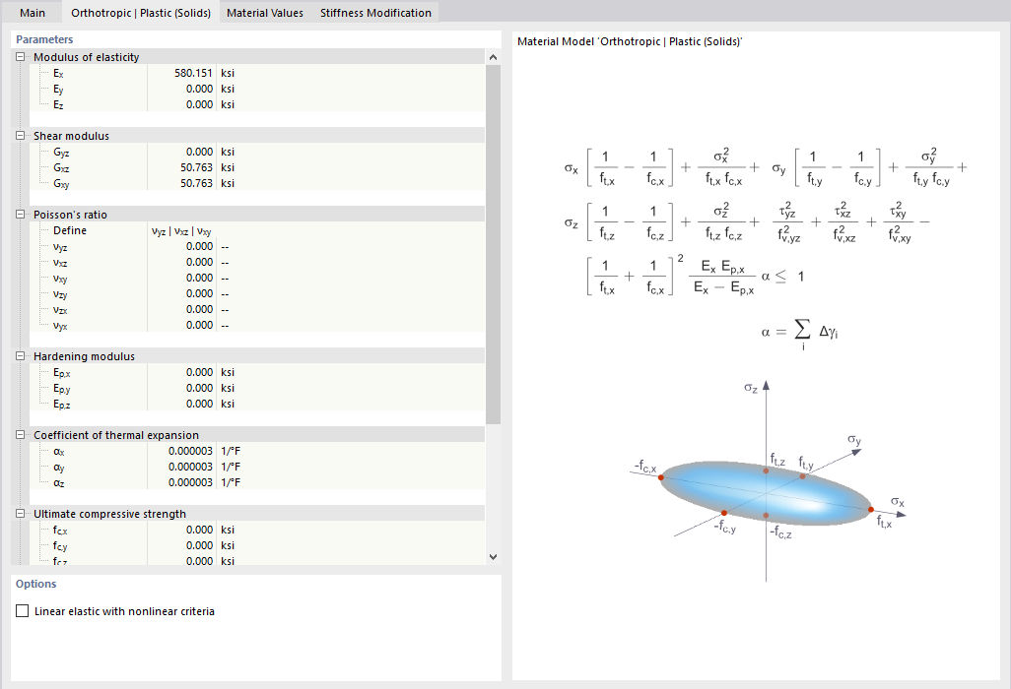1011x689 pixels.
Task: Edit the Gxy value 50.763
Action: point(182,183)
